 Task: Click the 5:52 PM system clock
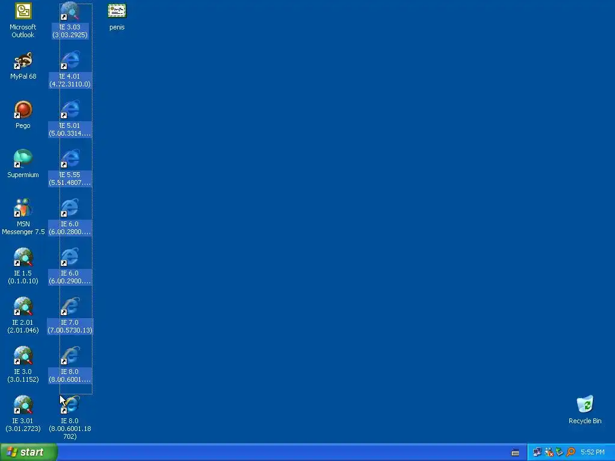coord(592,452)
